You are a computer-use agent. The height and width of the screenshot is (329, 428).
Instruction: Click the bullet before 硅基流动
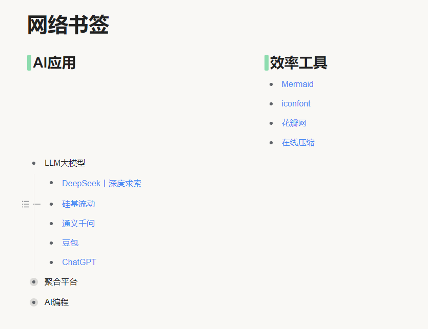click(51, 204)
